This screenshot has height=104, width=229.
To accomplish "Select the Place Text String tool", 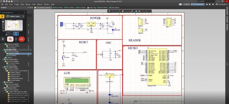I will 146,11.
